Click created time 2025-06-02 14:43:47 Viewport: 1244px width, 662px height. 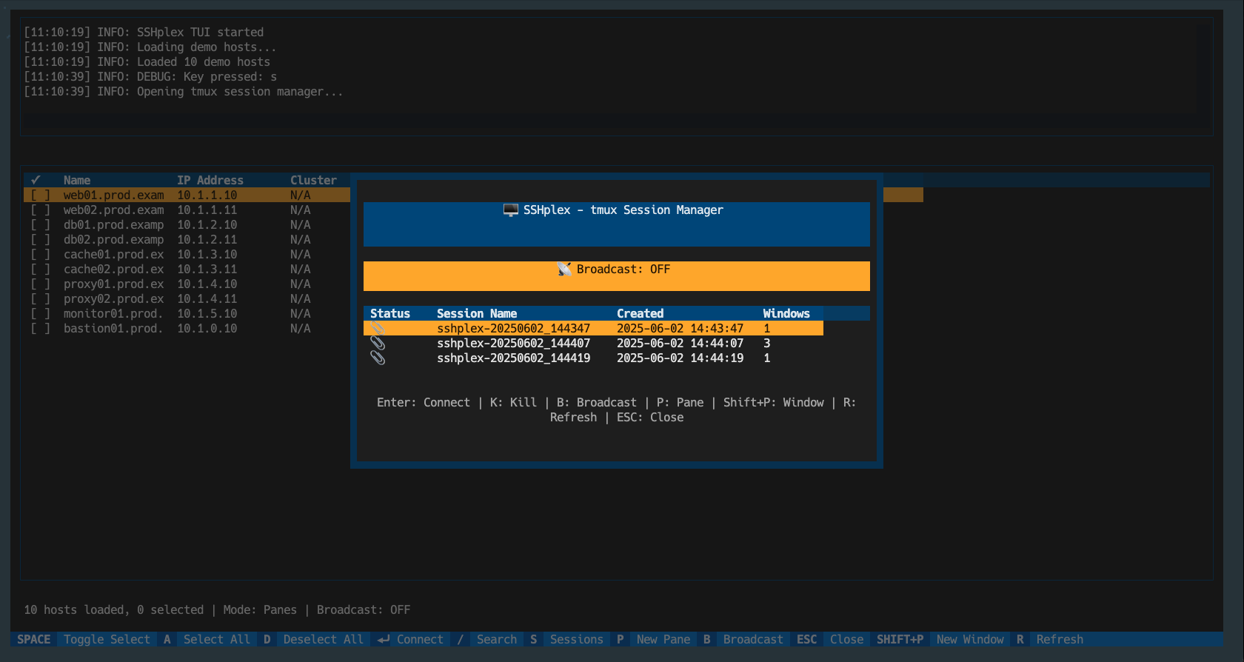click(x=680, y=329)
